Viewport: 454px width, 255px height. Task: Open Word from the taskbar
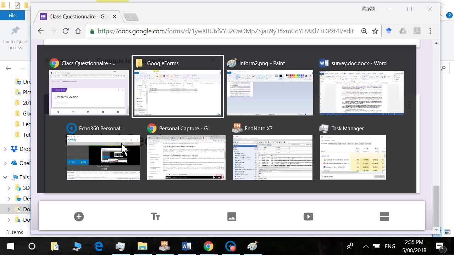pos(186,246)
